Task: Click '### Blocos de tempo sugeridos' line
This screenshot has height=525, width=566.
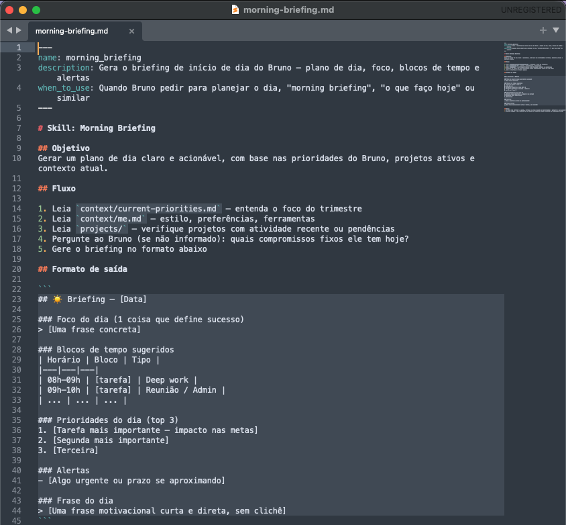Action: [x=106, y=350]
